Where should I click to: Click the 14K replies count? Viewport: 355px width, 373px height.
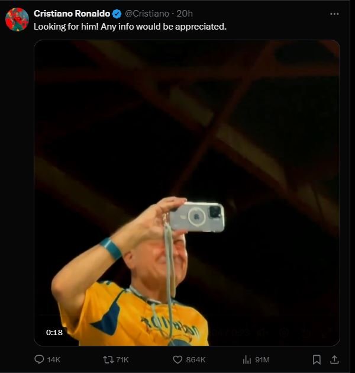pos(54,359)
